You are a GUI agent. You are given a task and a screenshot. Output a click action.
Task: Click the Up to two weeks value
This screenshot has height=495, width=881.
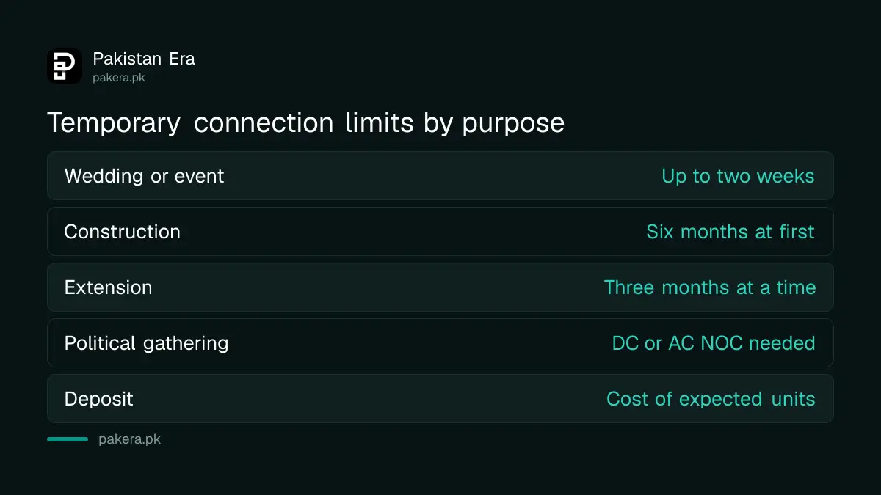(738, 176)
